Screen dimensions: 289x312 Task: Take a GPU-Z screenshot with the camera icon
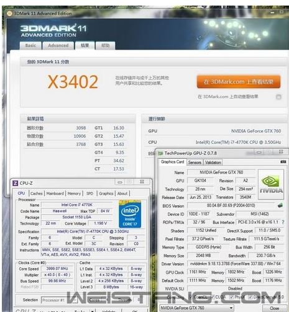(283, 162)
